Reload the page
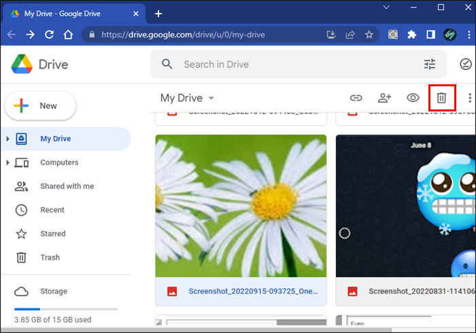This screenshot has height=333, width=476. (50, 34)
